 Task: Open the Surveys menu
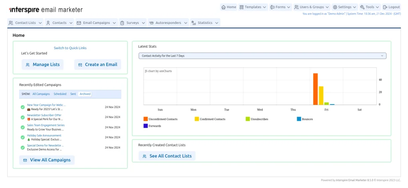133,23
